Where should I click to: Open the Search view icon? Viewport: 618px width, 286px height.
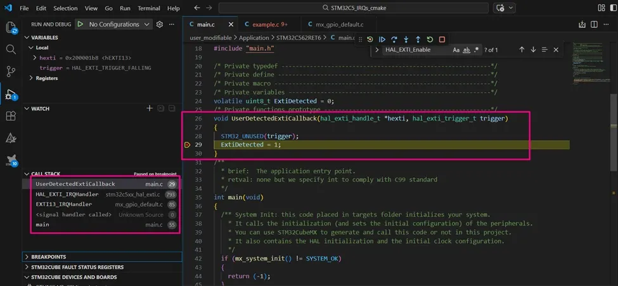pyautogui.click(x=11, y=49)
